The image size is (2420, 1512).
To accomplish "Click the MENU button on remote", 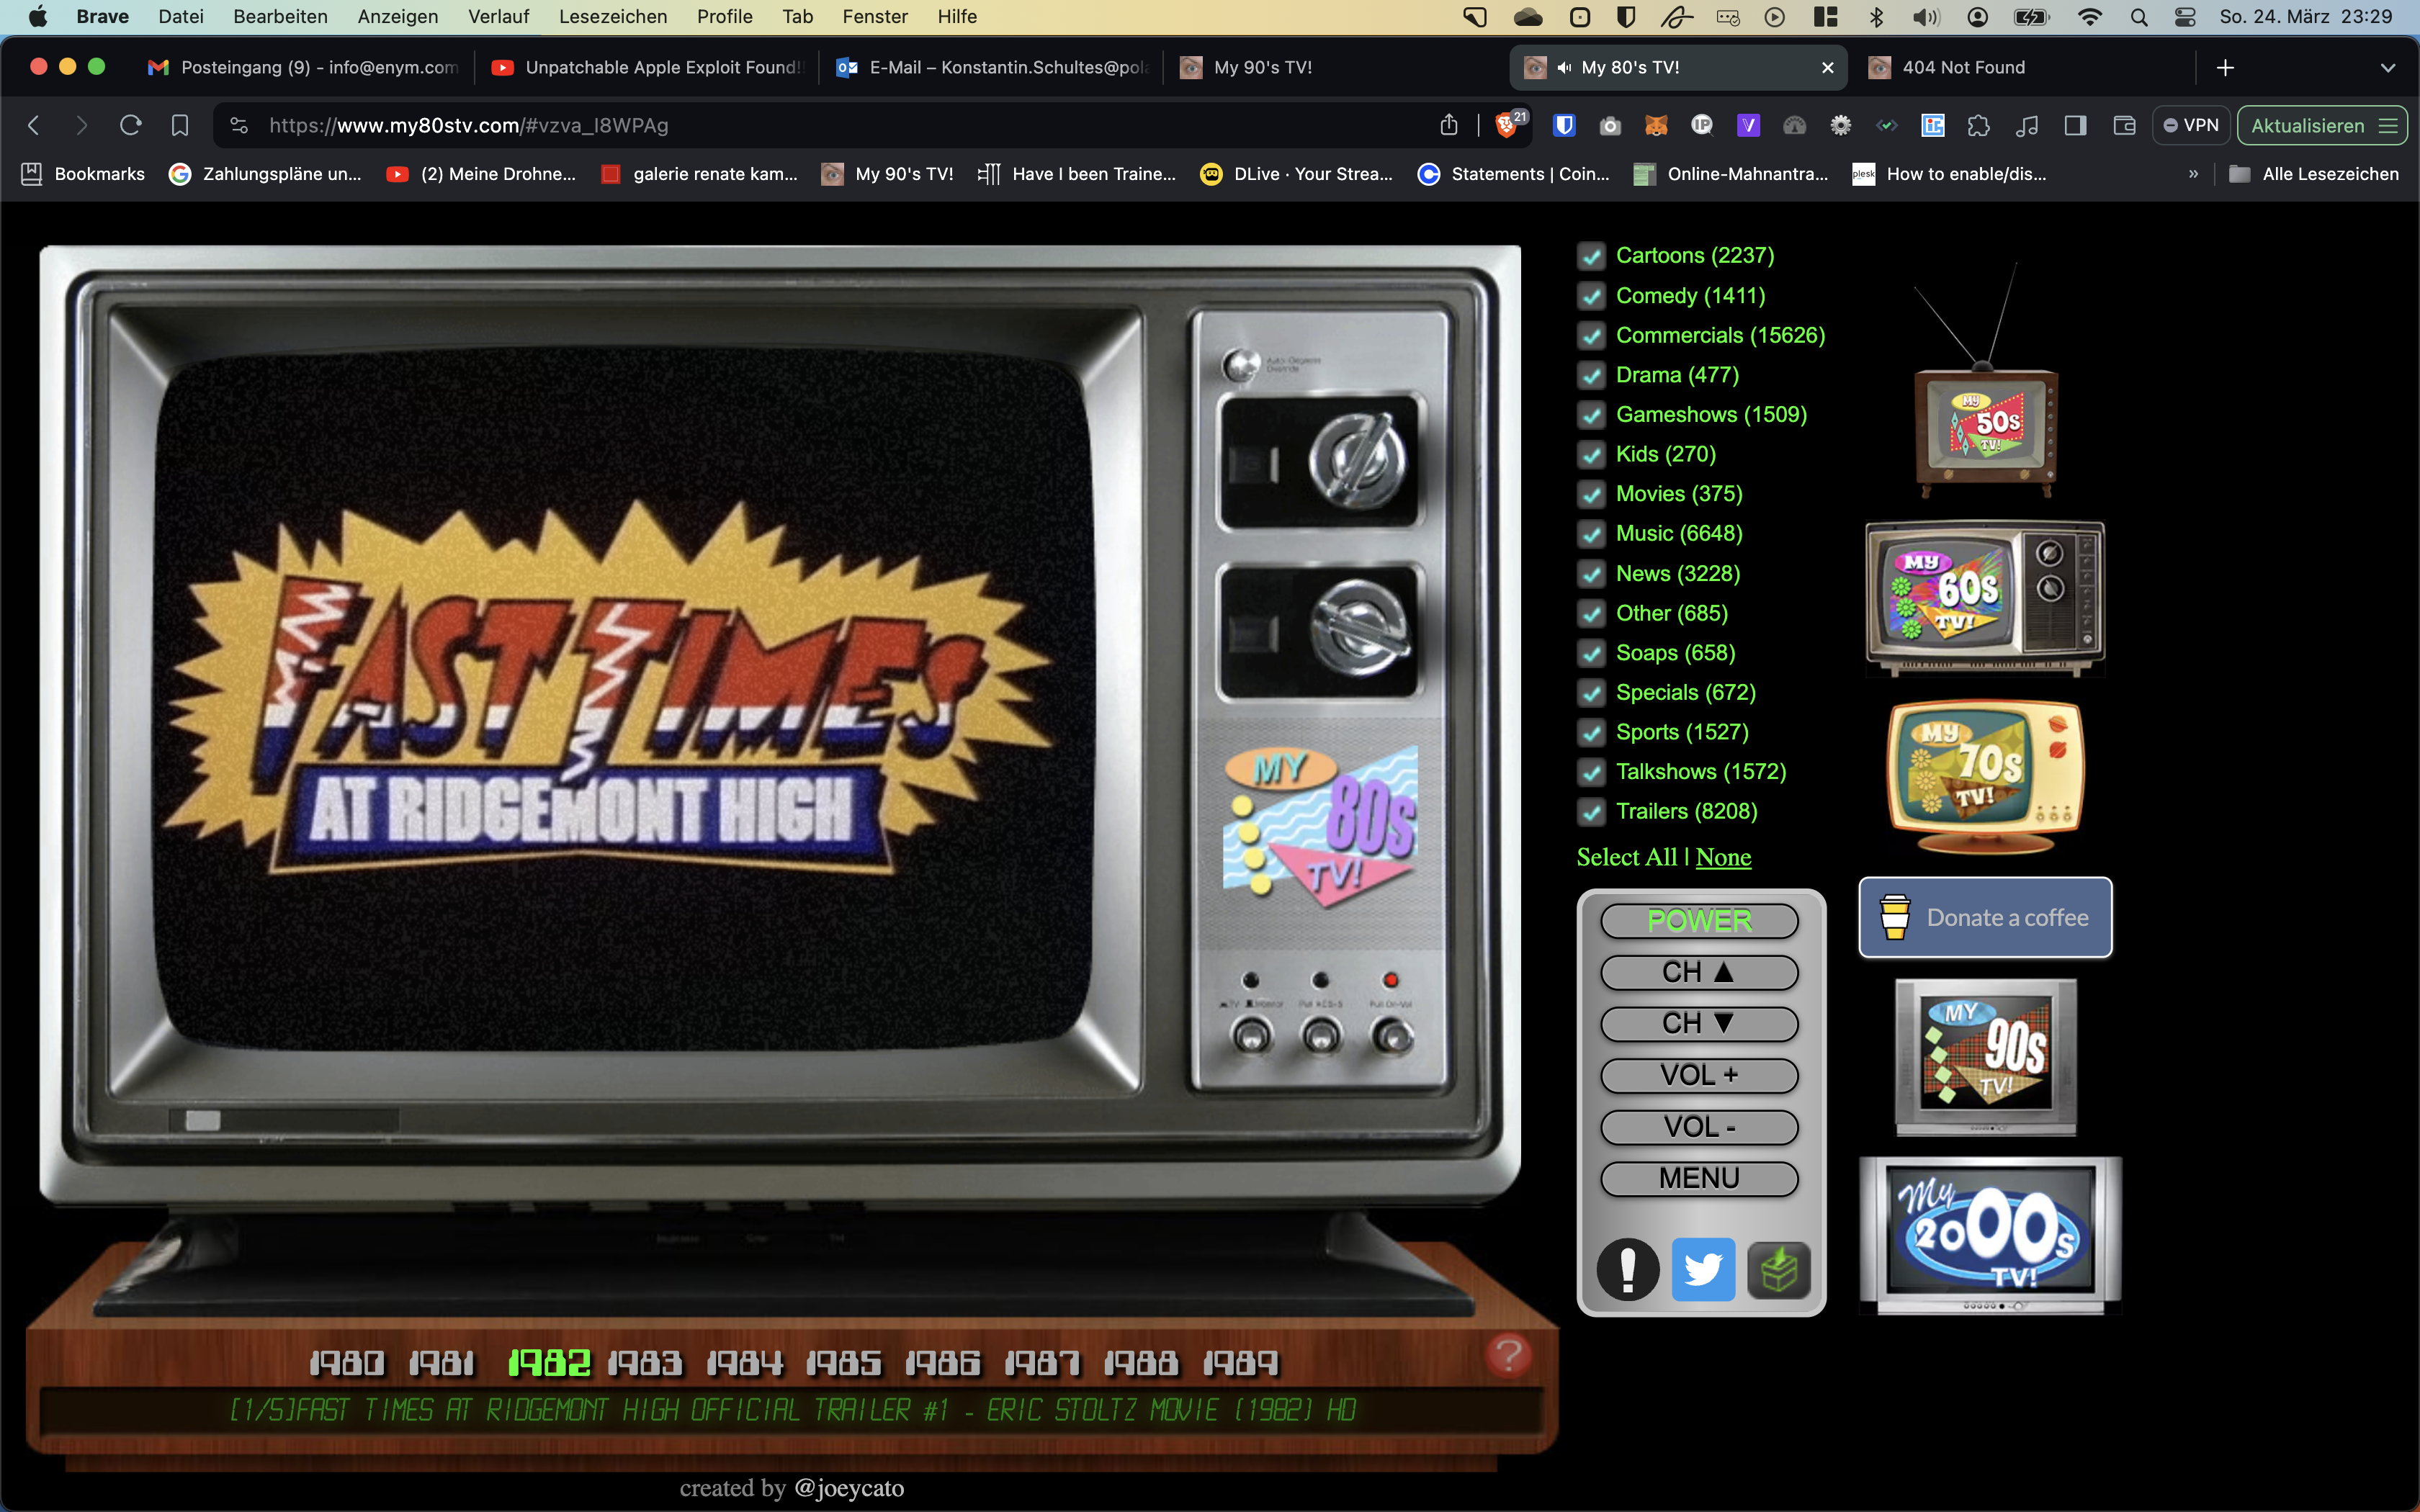I will (1699, 1179).
